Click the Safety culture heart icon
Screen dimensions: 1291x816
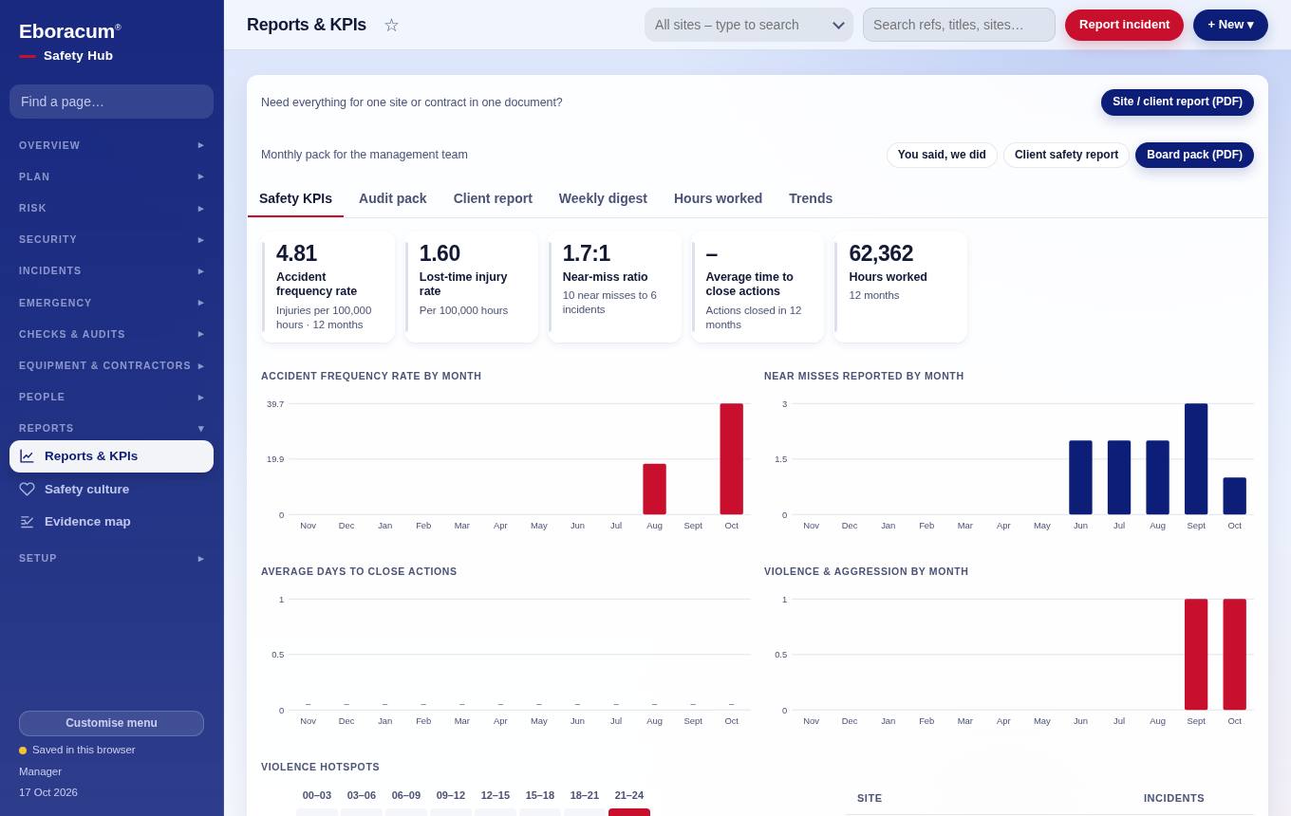pos(27,490)
